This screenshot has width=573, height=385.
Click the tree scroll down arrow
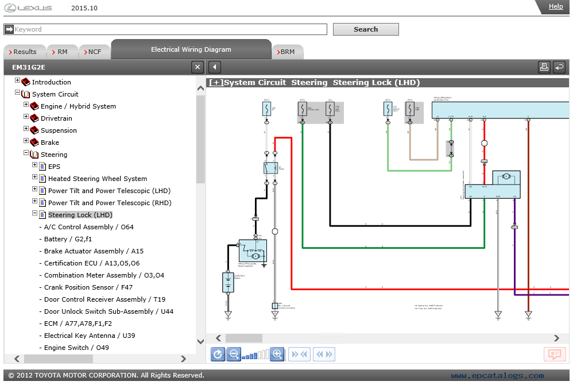(x=200, y=341)
